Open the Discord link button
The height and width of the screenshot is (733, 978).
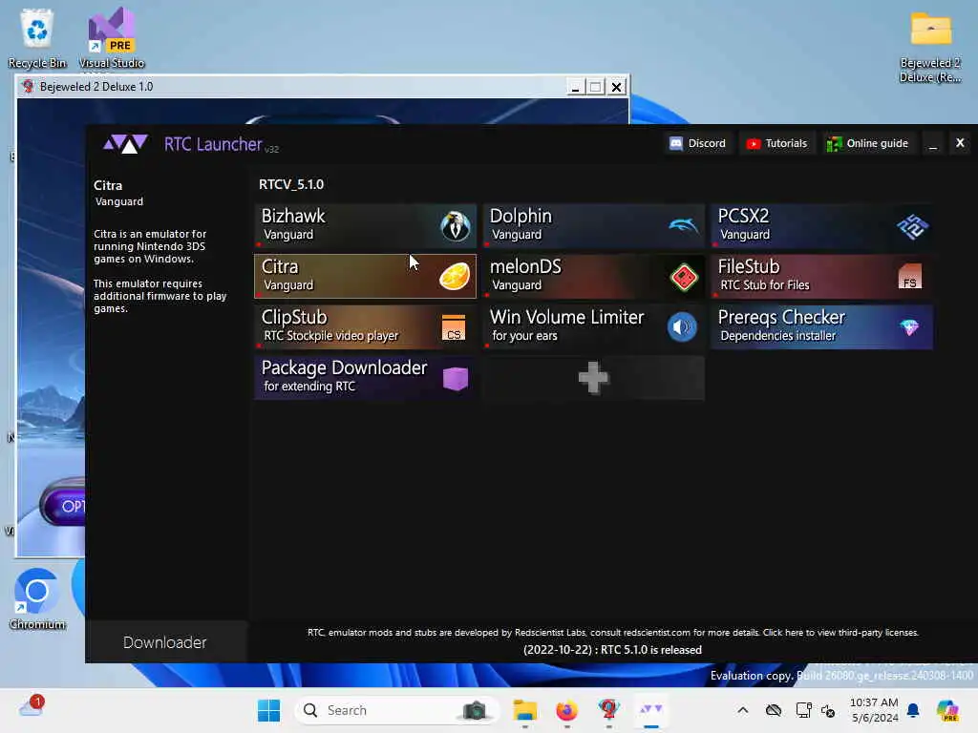click(697, 143)
